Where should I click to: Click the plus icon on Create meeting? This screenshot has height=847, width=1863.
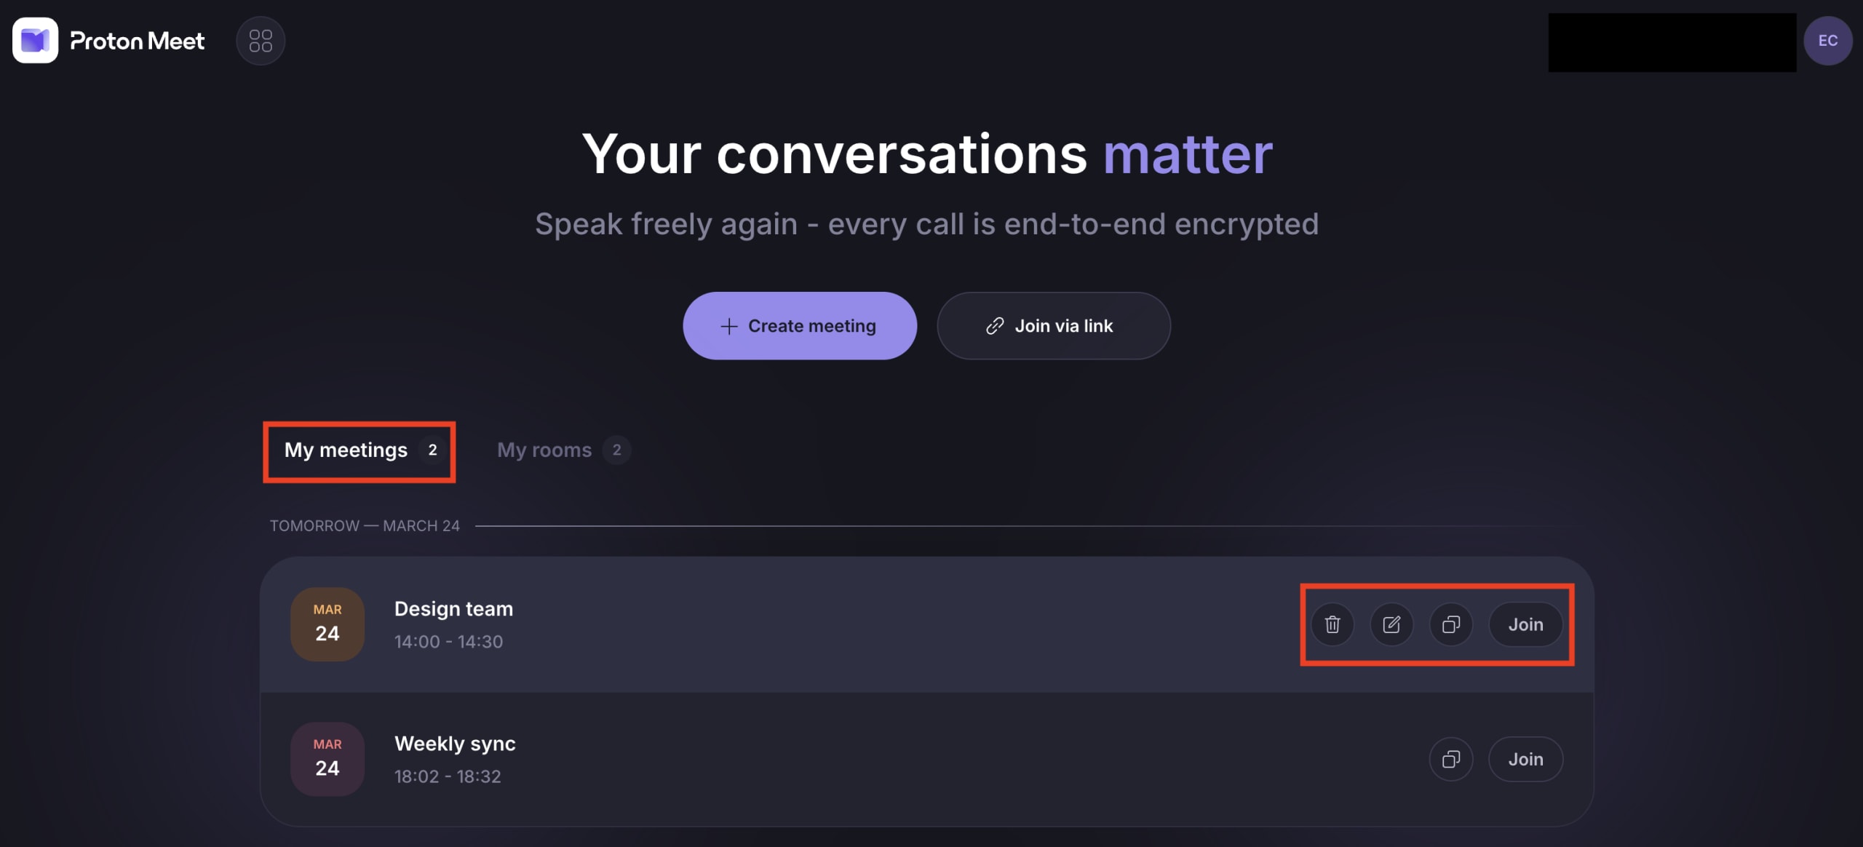[728, 325]
